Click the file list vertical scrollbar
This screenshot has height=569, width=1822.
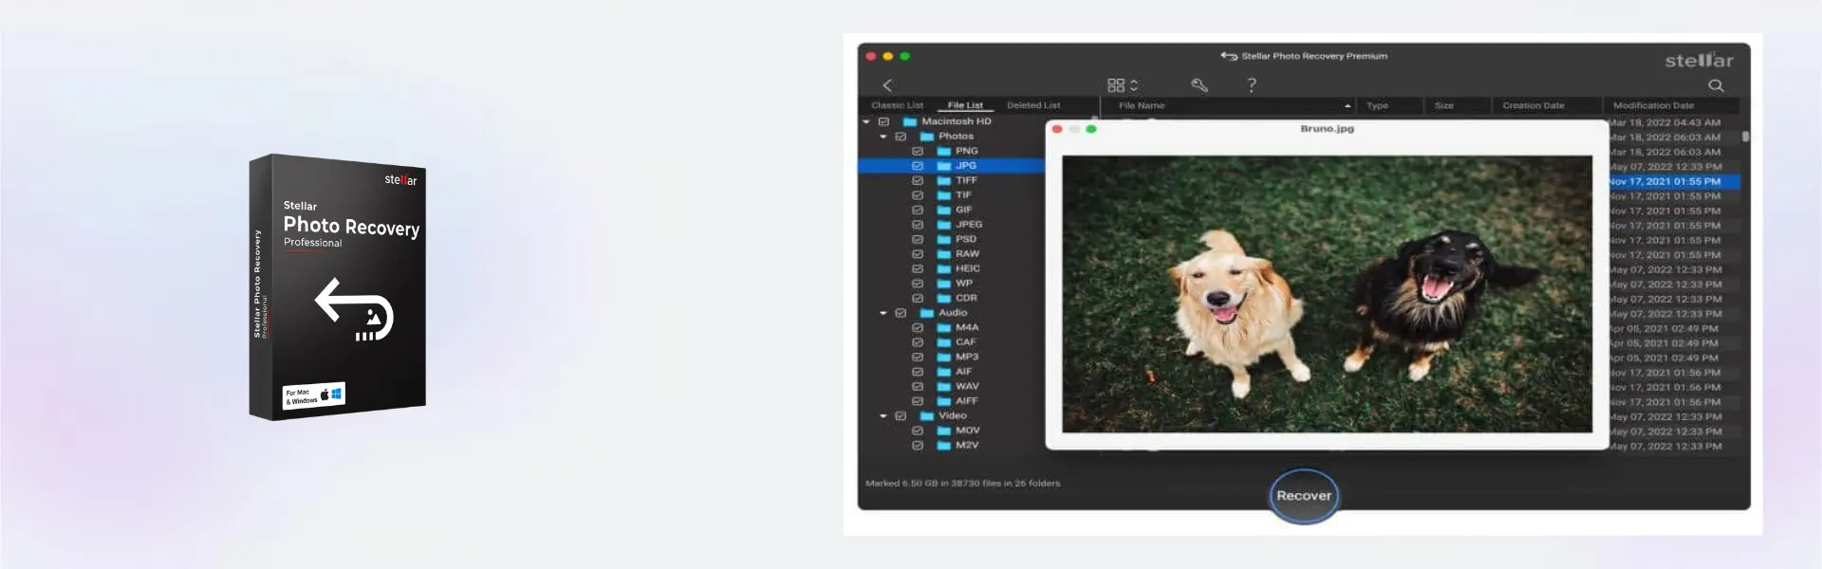click(1745, 136)
